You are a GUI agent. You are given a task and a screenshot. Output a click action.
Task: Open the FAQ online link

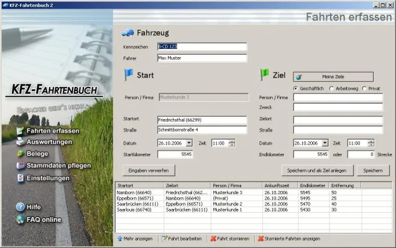pyautogui.click(x=44, y=219)
